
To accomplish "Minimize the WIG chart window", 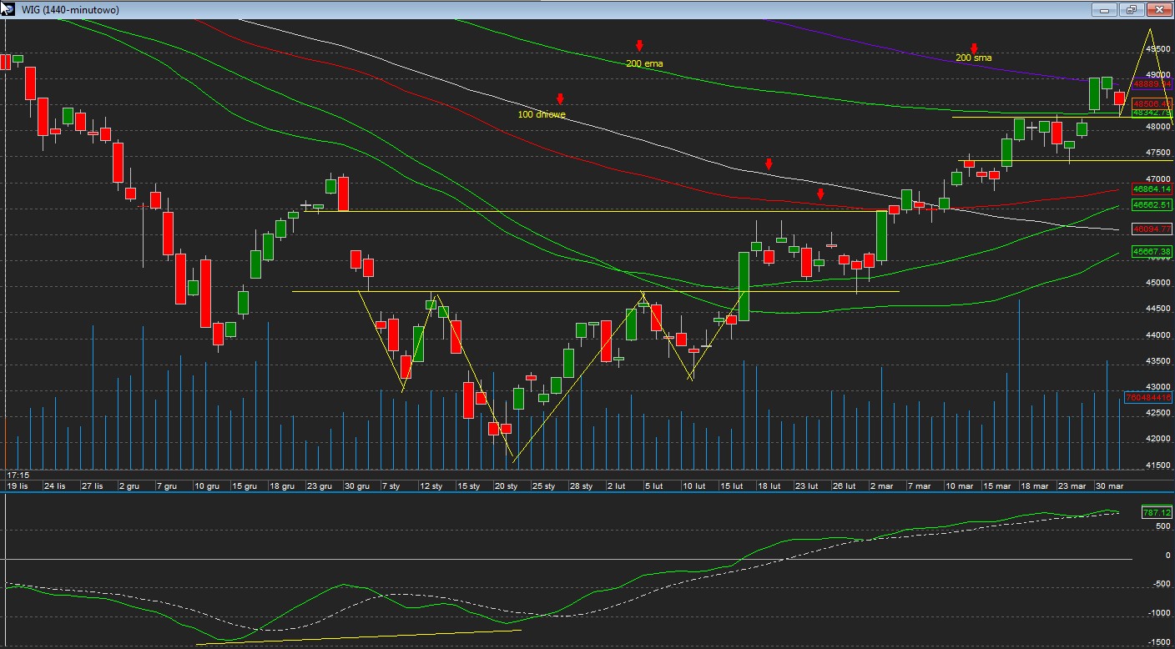I will pos(1104,10).
